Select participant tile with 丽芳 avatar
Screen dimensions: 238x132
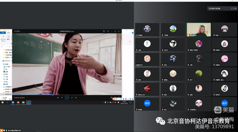224,104
